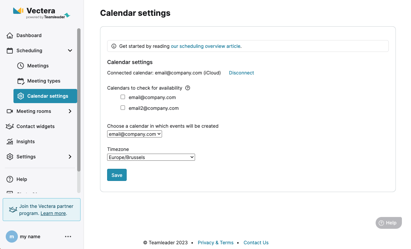Click the Meeting rooms camera icon
Viewport: 411px width, 249px height.
[10, 111]
